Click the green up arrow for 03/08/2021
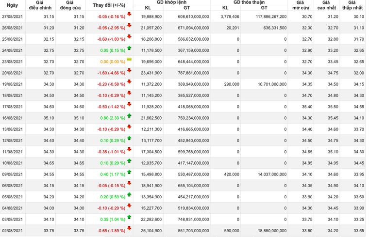The width and height of the screenshot is (369, 237). tap(129, 218)
